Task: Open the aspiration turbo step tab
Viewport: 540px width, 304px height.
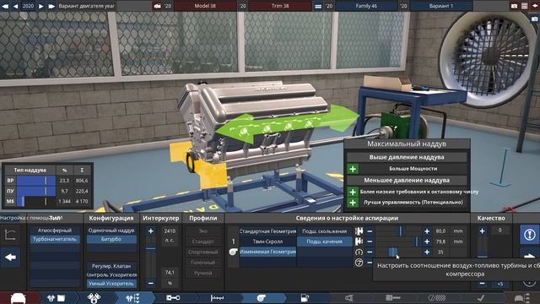Action: click(261, 298)
